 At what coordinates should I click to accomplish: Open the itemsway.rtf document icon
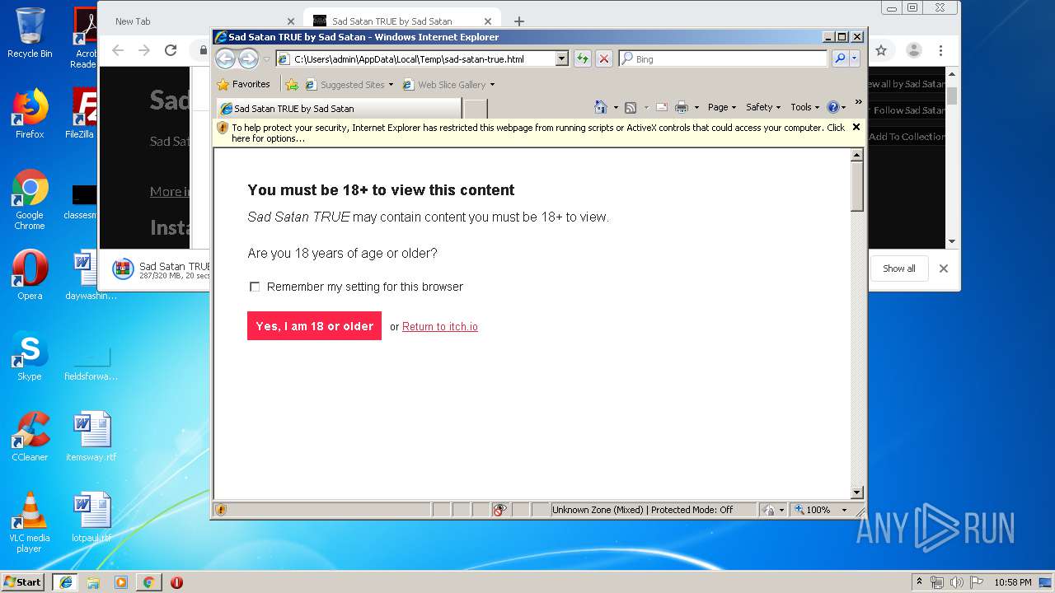(x=91, y=437)
